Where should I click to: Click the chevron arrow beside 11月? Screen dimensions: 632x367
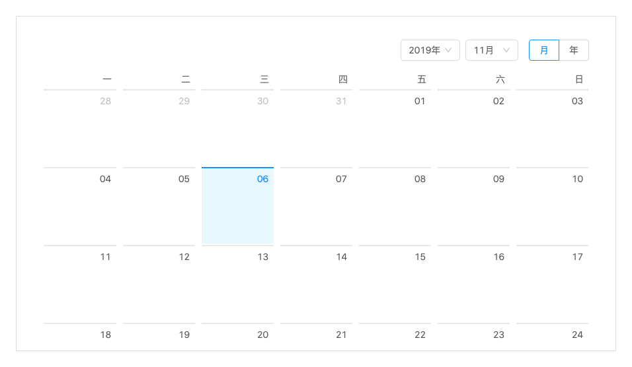(x=506, y=50)
